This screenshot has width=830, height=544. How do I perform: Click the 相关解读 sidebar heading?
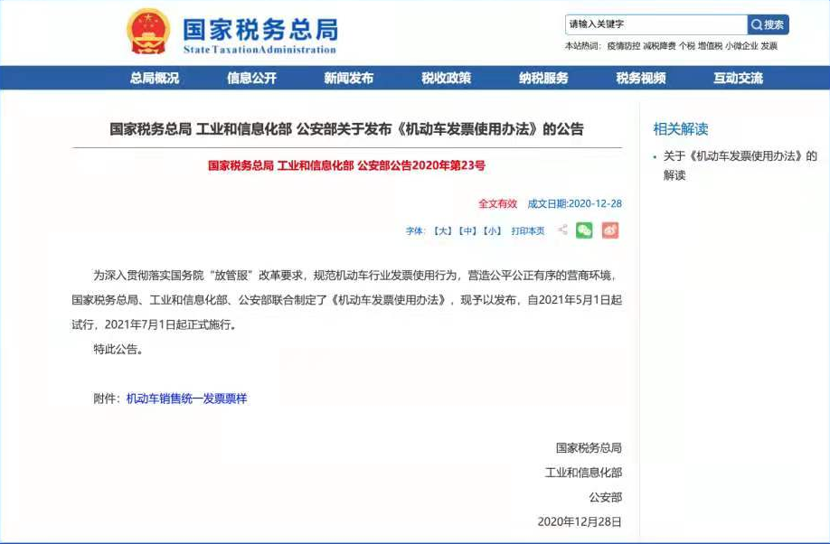pyautogui.click(x=680, y=129)
